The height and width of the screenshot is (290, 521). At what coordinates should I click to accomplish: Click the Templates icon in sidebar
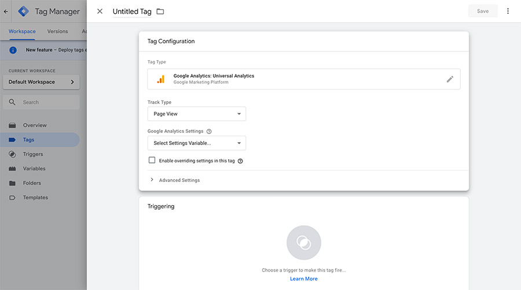pyautogui.click(x=12, y=198)
